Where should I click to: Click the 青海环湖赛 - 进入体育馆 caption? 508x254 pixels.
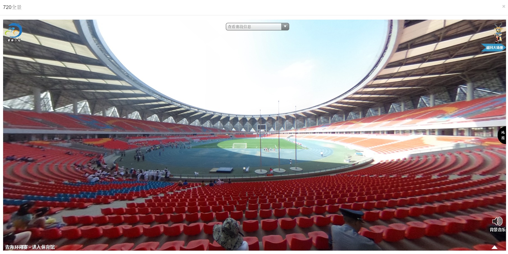[30, 247]
